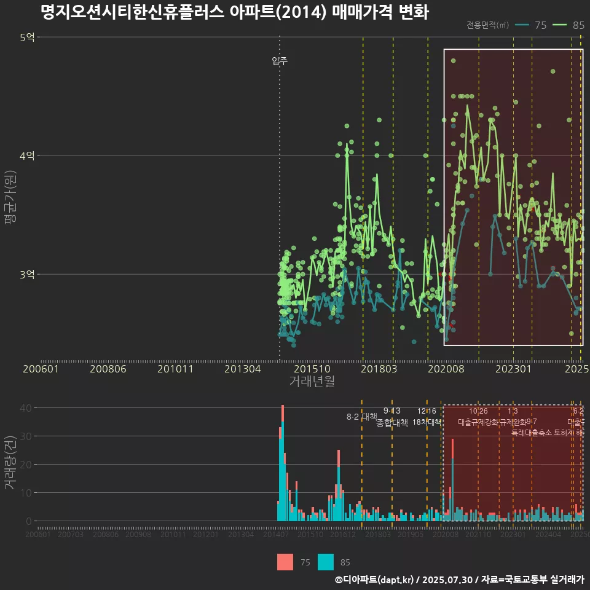The width and height of the screenshot is (590, 590).
Task: Click the 4억 y-axis label
Action: 27,155
